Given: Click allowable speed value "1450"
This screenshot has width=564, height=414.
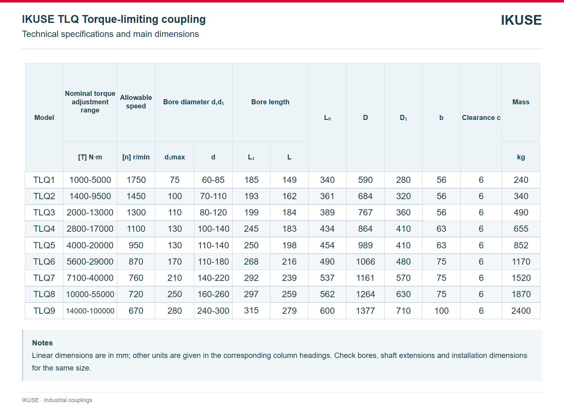Looking at the screenshot, I should pos(136,196).
